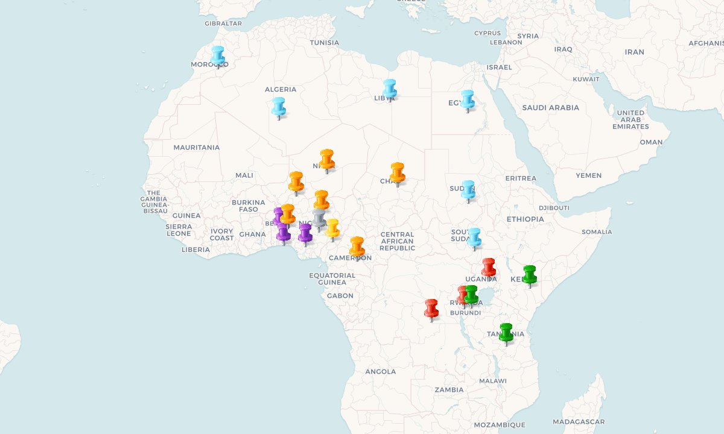Screen dimensions: 724x434
Task: Click the orange pin east of Mali label
Action: [296, 181]
